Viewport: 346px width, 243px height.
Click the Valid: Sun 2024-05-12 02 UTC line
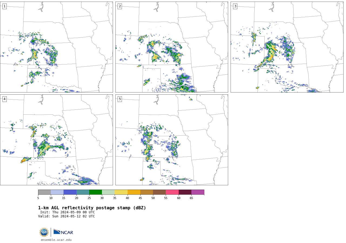(66, 216)
